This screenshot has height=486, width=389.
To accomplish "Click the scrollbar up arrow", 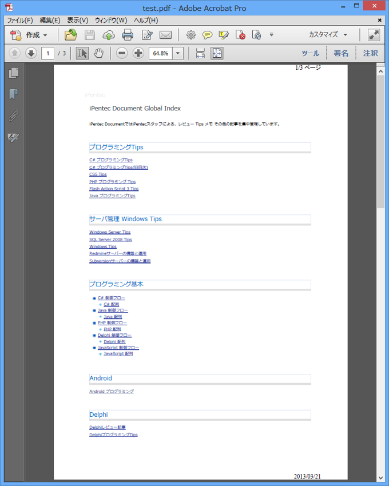I will click(380, 71).
